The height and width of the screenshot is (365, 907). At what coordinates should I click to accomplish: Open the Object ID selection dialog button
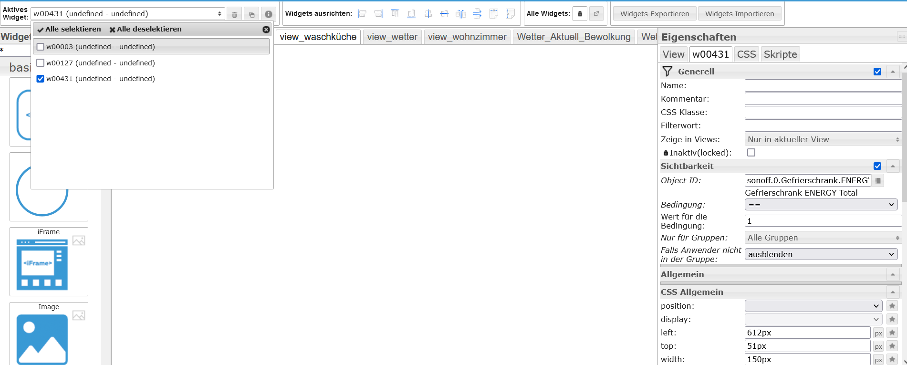click(878, 180)
